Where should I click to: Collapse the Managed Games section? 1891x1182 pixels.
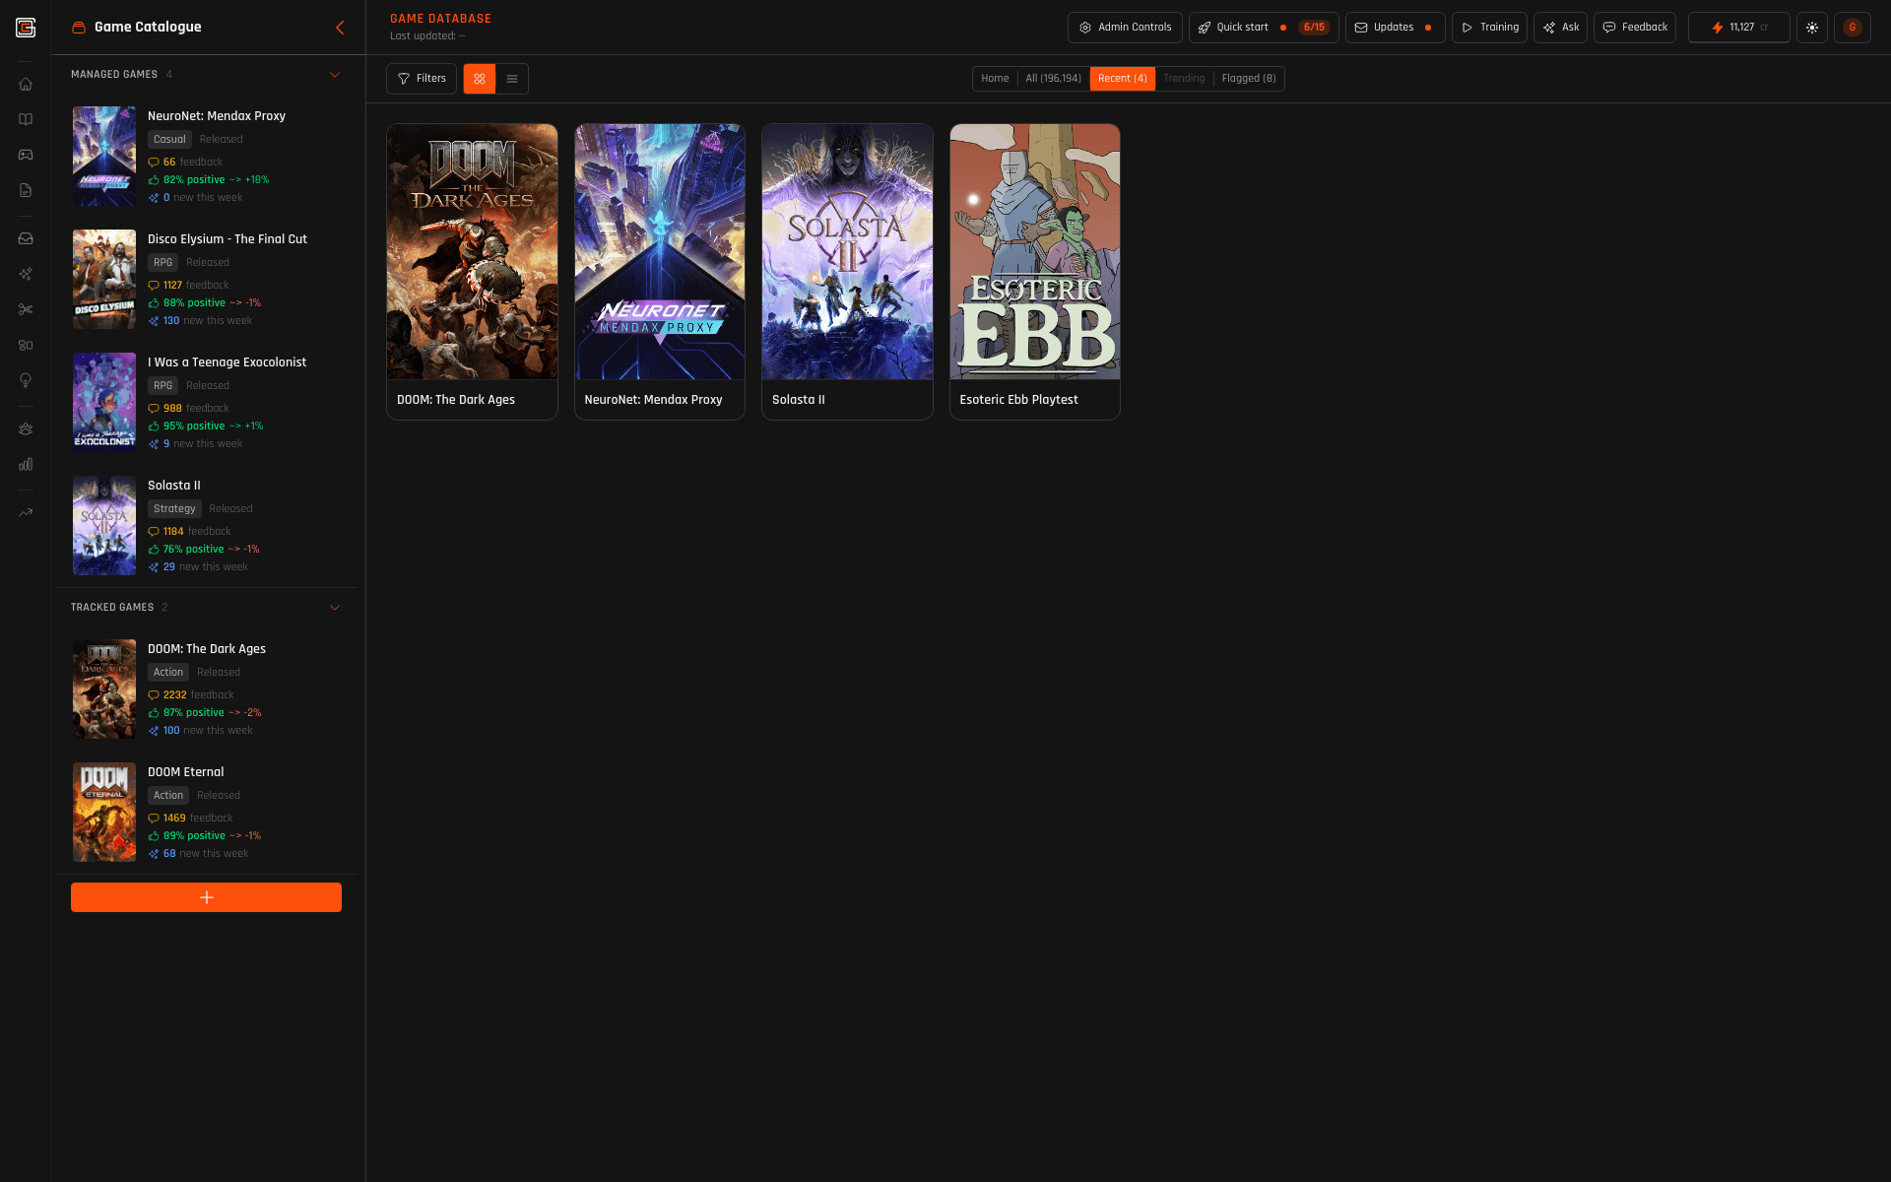tap(335, 75)
